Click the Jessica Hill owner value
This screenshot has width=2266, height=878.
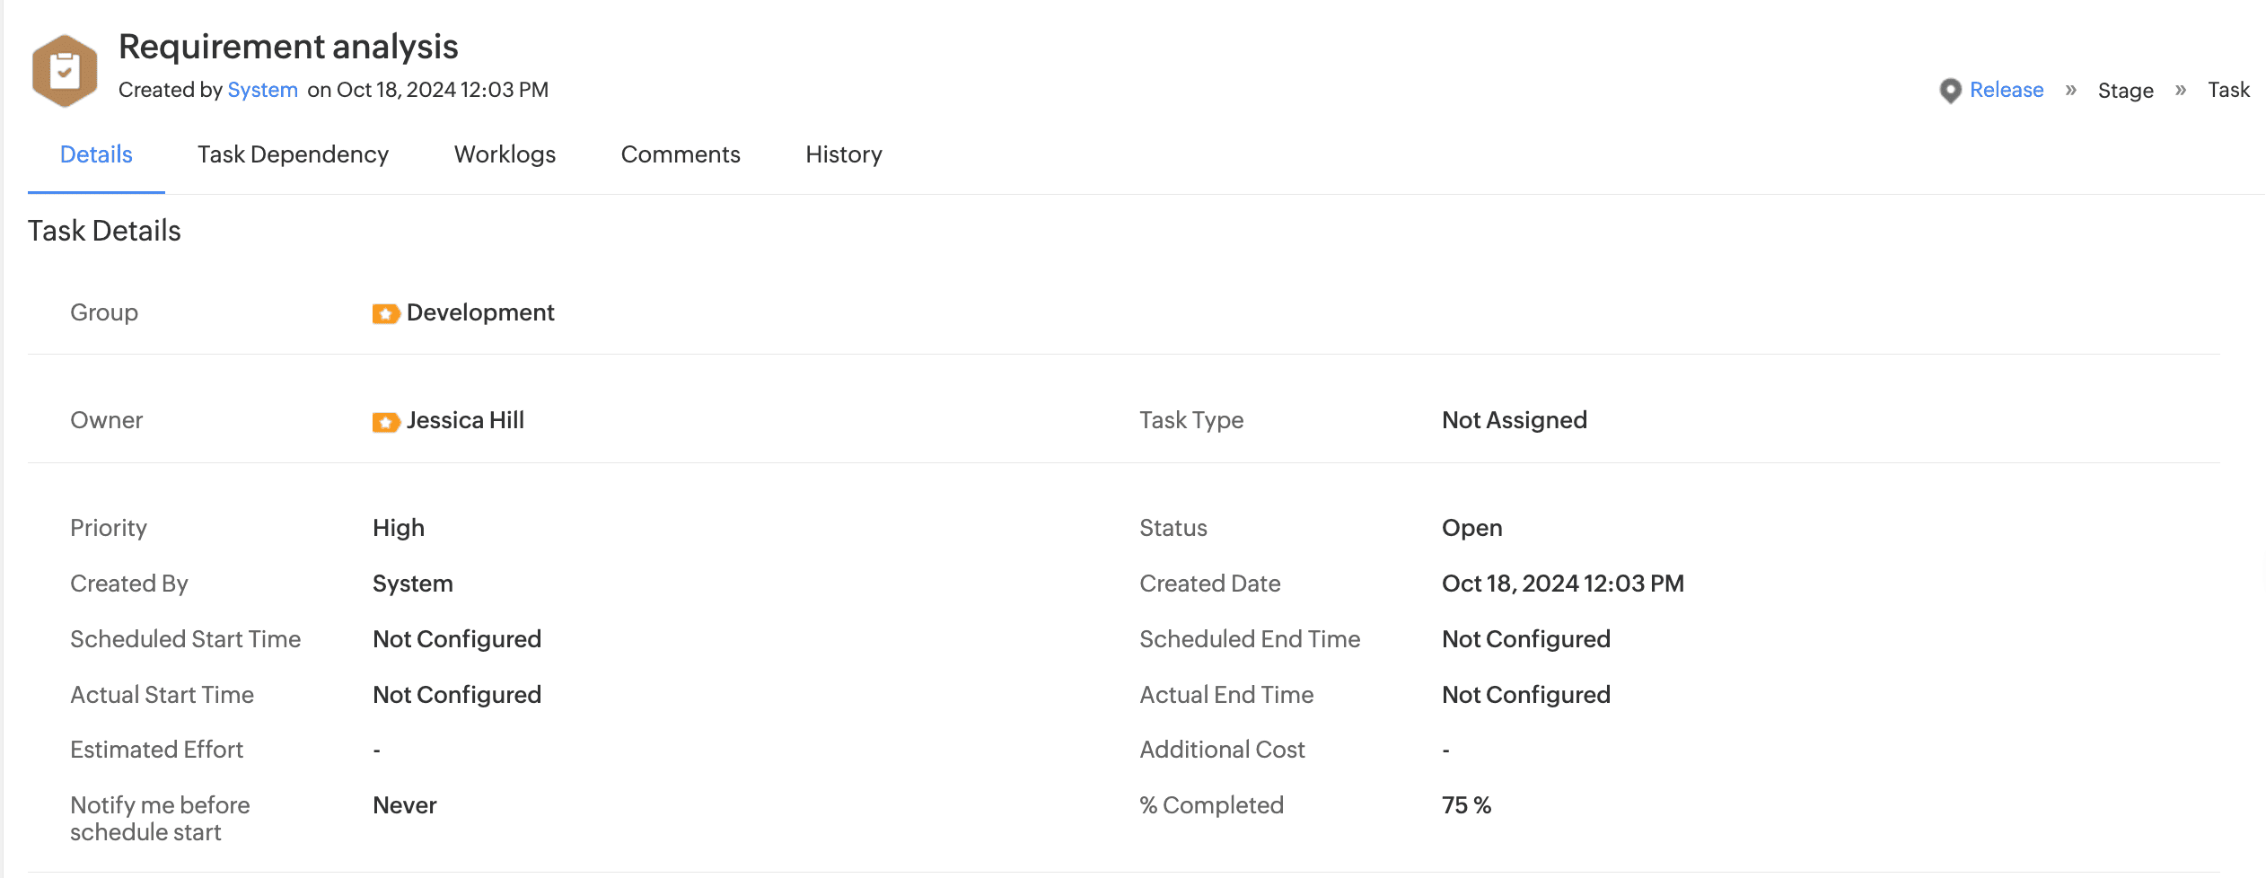465,420
